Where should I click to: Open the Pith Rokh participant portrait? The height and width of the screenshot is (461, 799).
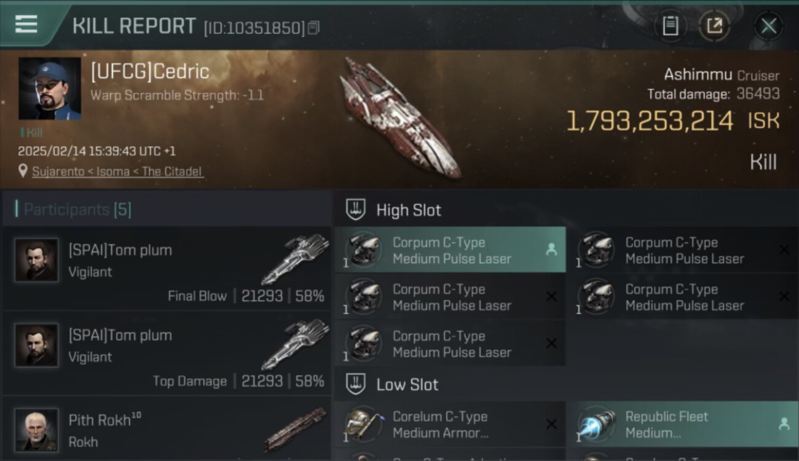(37, 430)
